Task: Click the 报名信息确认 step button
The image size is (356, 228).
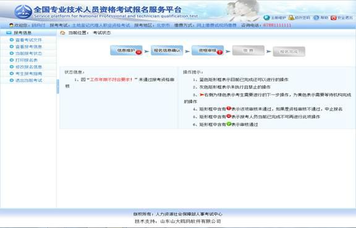Action: [x=167, y=51]
